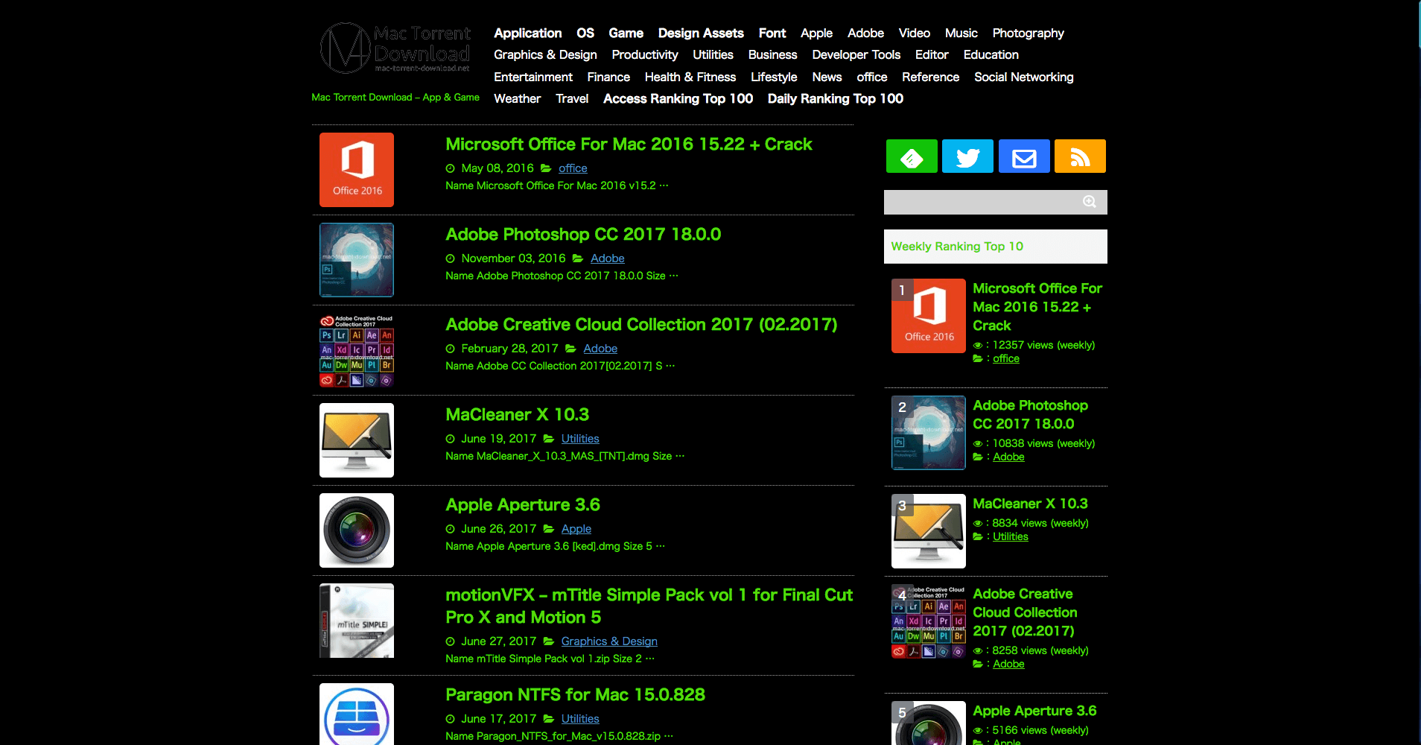Click the Mac Torrent Download logo
1421x745 pixels.
395,48
